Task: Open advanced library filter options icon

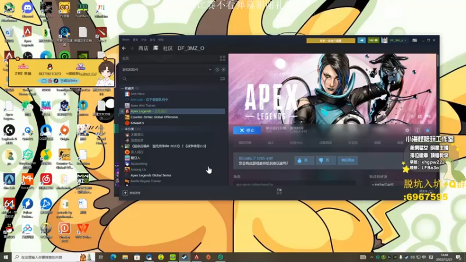Action: tap(223, 79)
